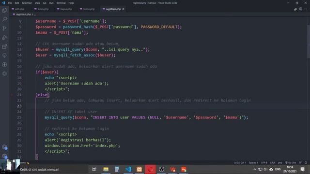Open the Edit menu

tap(17, 3)
